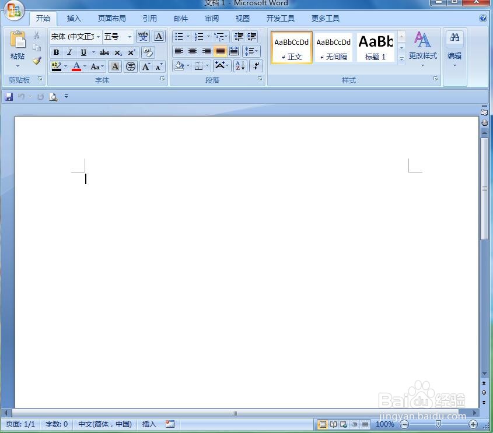Viewport: 493px width, 433px height.
Task: Open Print Preview icon
Action: tap(53, 97)
